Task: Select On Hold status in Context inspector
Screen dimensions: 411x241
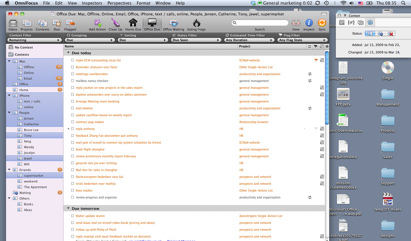Action: click(380, 33)
